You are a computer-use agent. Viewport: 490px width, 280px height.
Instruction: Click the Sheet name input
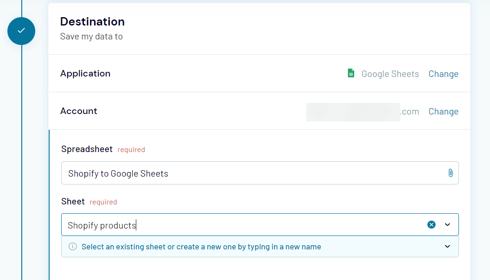[x=232, y=224]
